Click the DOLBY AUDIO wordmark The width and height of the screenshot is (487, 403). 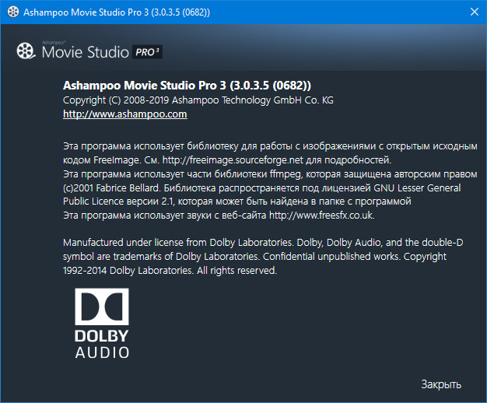[102, 343]
